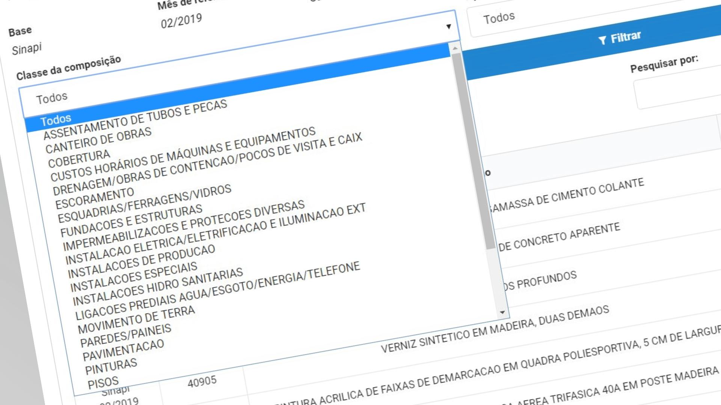Click the dropdown list scrollbar thumb
Image resolution: width=721 pixels, height=405 pixels.
(x=474, y=152)
